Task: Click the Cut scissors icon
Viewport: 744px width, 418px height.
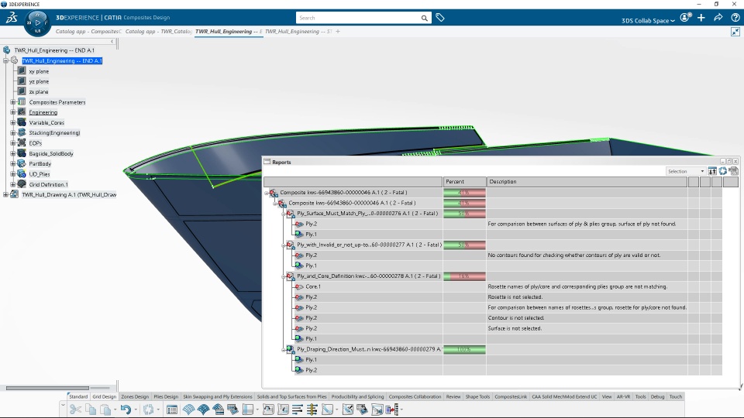Action: 75,409
